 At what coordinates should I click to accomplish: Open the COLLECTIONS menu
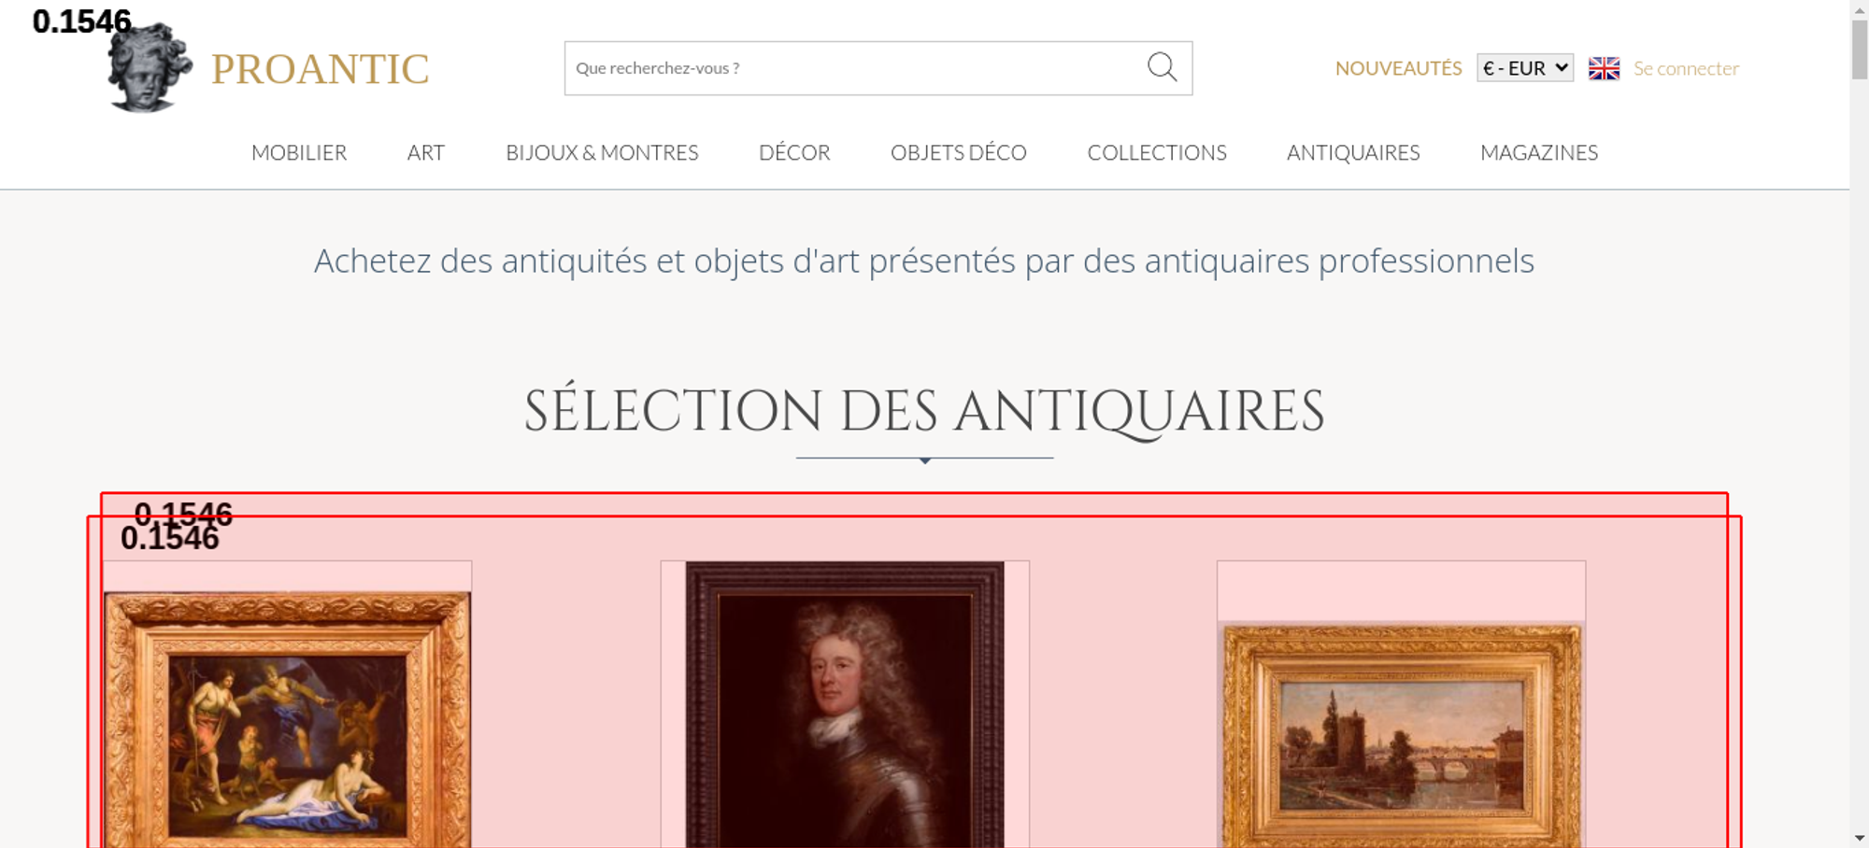tap(1157, 152)
